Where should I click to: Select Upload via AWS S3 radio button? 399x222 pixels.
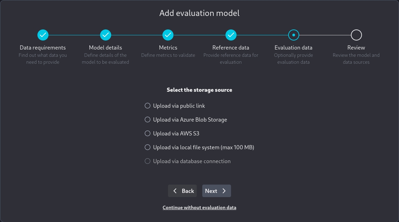click(x=148, y=133)
